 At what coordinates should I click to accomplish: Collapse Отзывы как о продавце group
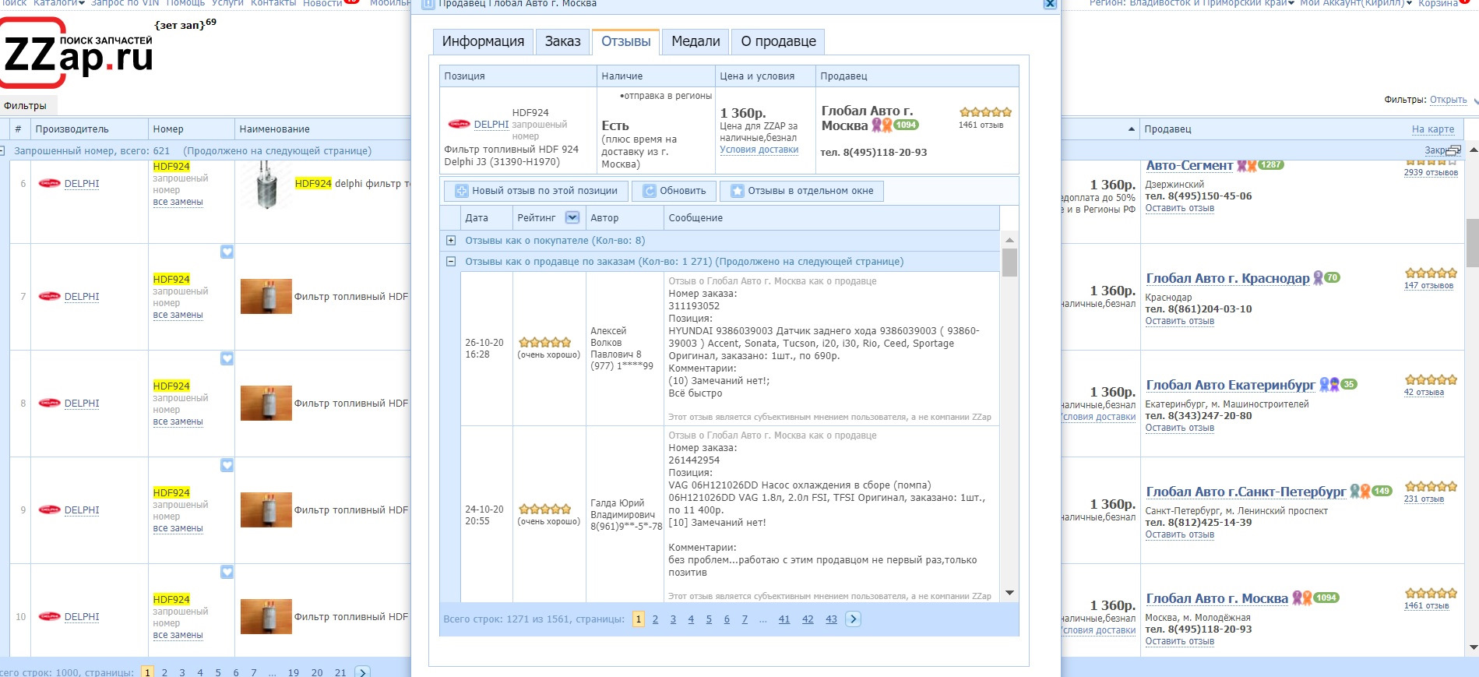pos(451,262)
